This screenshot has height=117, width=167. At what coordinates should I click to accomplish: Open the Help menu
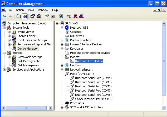pos(55,10)
